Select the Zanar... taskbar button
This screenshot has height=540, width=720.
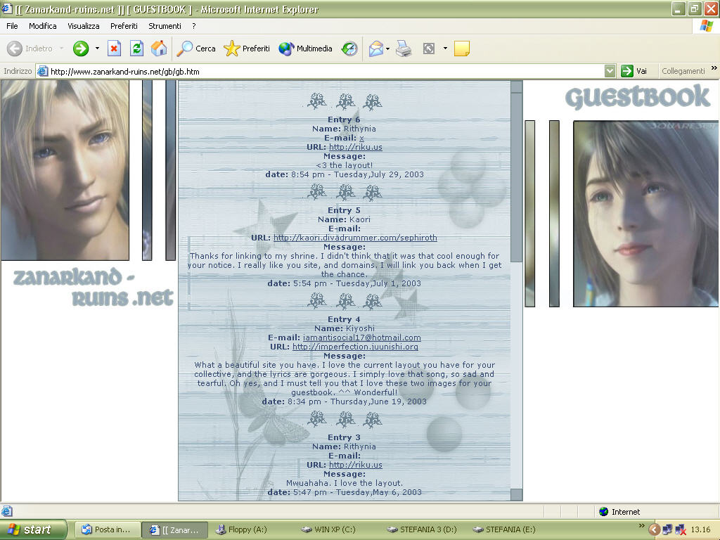click(174, 529)
